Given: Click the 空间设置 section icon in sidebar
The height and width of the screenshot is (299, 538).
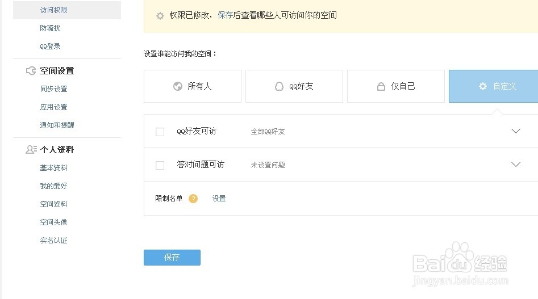Looking at the screenshot, I should coord(31,71).
